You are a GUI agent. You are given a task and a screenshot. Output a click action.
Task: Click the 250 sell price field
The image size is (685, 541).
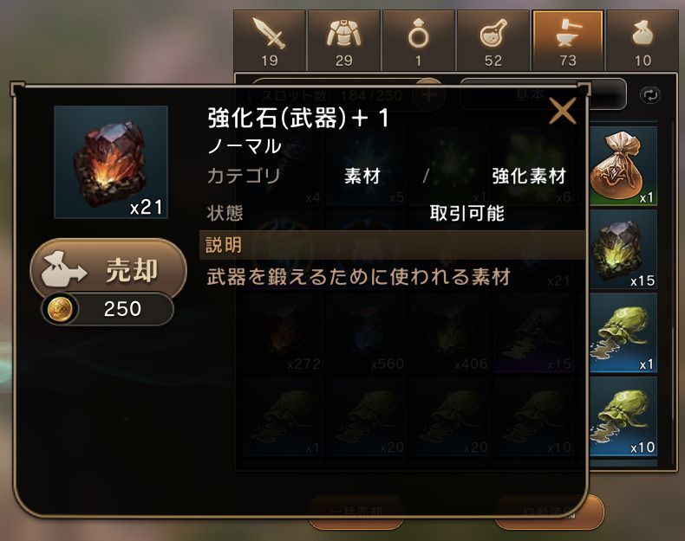(108, 309)
